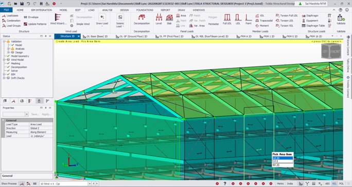Click the Validate icon
This screenshot has height=187, width=352.
pos(341,19)
